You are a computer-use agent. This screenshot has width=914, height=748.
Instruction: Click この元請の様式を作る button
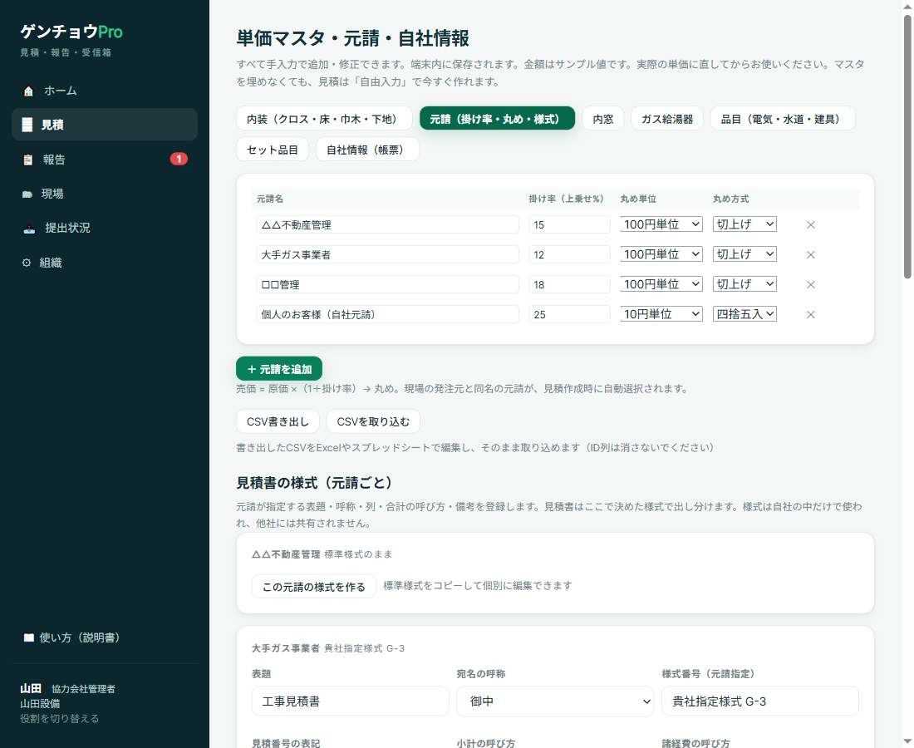point(313,587)
